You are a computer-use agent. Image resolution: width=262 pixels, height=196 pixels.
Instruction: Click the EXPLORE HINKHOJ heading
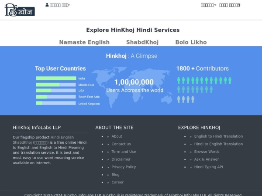(199, 128)
